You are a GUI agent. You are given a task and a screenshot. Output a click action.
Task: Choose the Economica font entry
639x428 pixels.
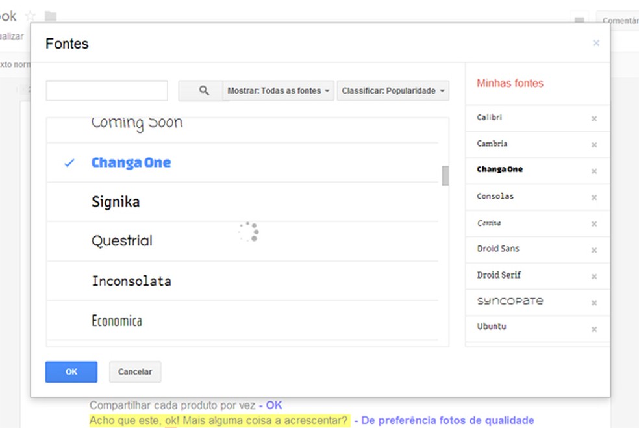117,321
